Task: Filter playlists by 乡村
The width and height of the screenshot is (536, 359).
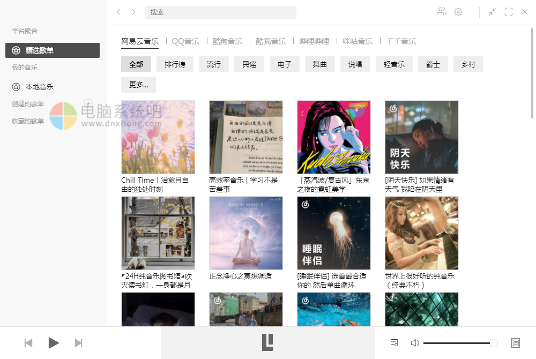Action: pos(468,64)
